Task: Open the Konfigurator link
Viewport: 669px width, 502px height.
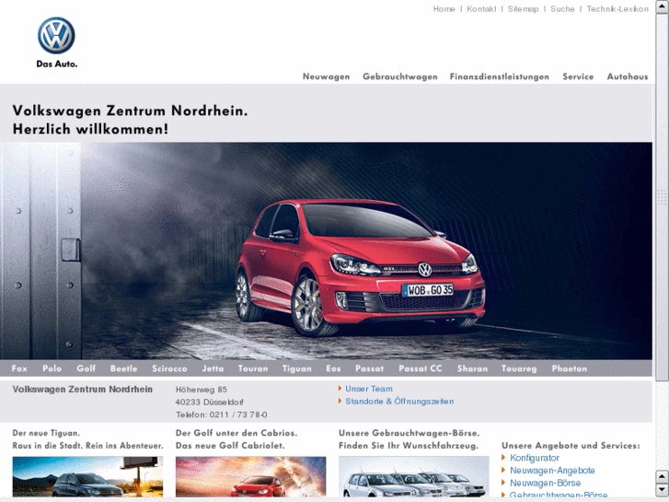Action: tap(535, 458)
